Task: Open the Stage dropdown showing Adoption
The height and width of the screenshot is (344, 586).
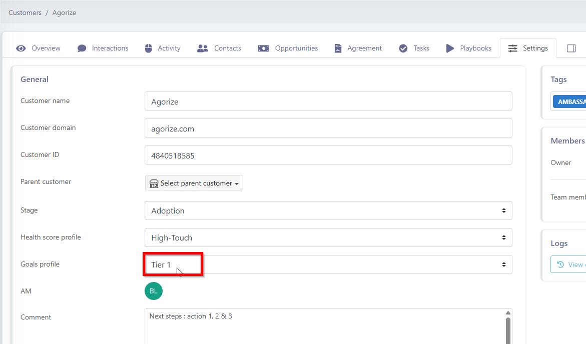Action: coord(328,210)
